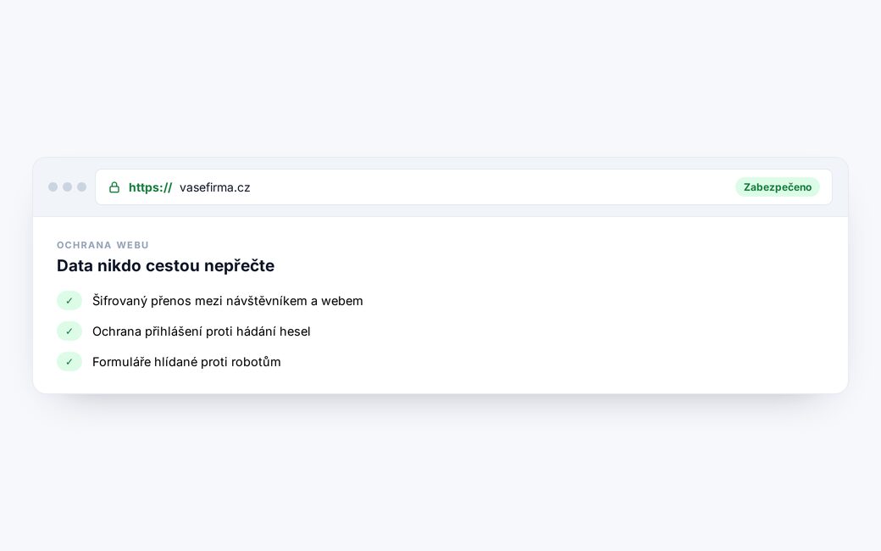Click the Zabezpečeno secure badge
This screenshot has height=551, width=881.
778,187
